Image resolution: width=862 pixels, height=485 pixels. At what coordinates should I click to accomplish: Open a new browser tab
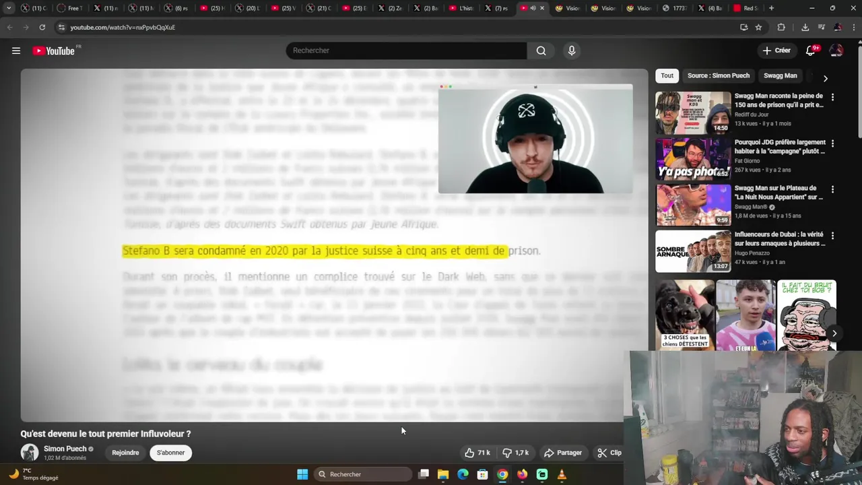[x=771, y=8]
